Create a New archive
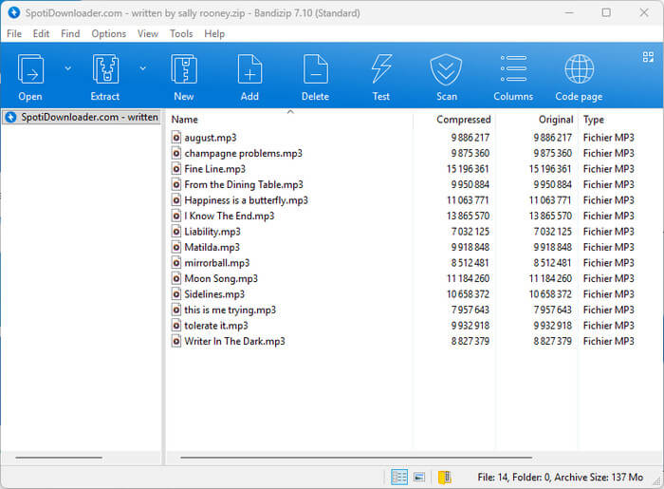The image size is (664, 489). tap(184, 69)
